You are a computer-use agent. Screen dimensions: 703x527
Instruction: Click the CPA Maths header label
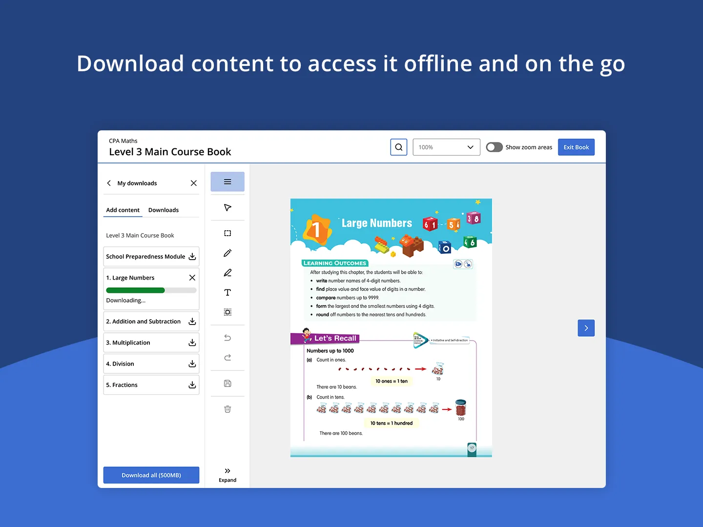pos(123,141)
